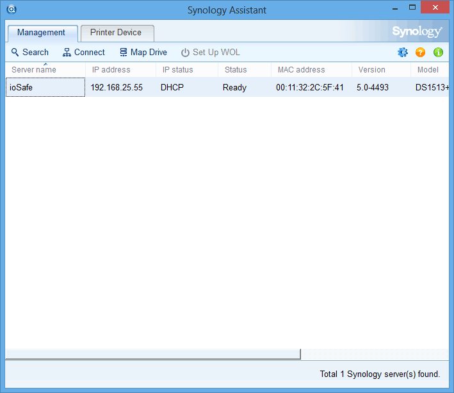Close the Synology Assistant window
Image resolution: width=454 pixels, height=393 pixels.
pos(435,7)
